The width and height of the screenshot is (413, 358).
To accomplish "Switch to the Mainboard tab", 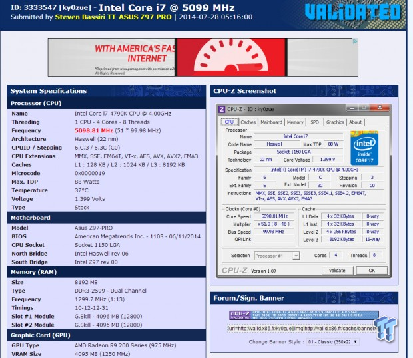I will coord(271,122).
